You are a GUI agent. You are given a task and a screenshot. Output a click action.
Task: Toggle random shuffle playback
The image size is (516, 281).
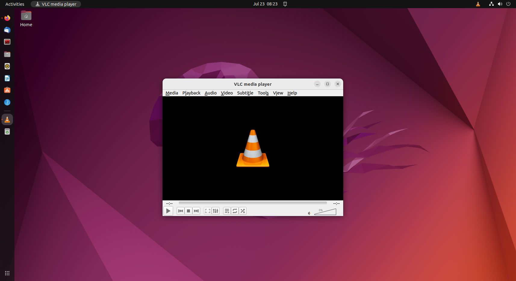pos(243,211)
